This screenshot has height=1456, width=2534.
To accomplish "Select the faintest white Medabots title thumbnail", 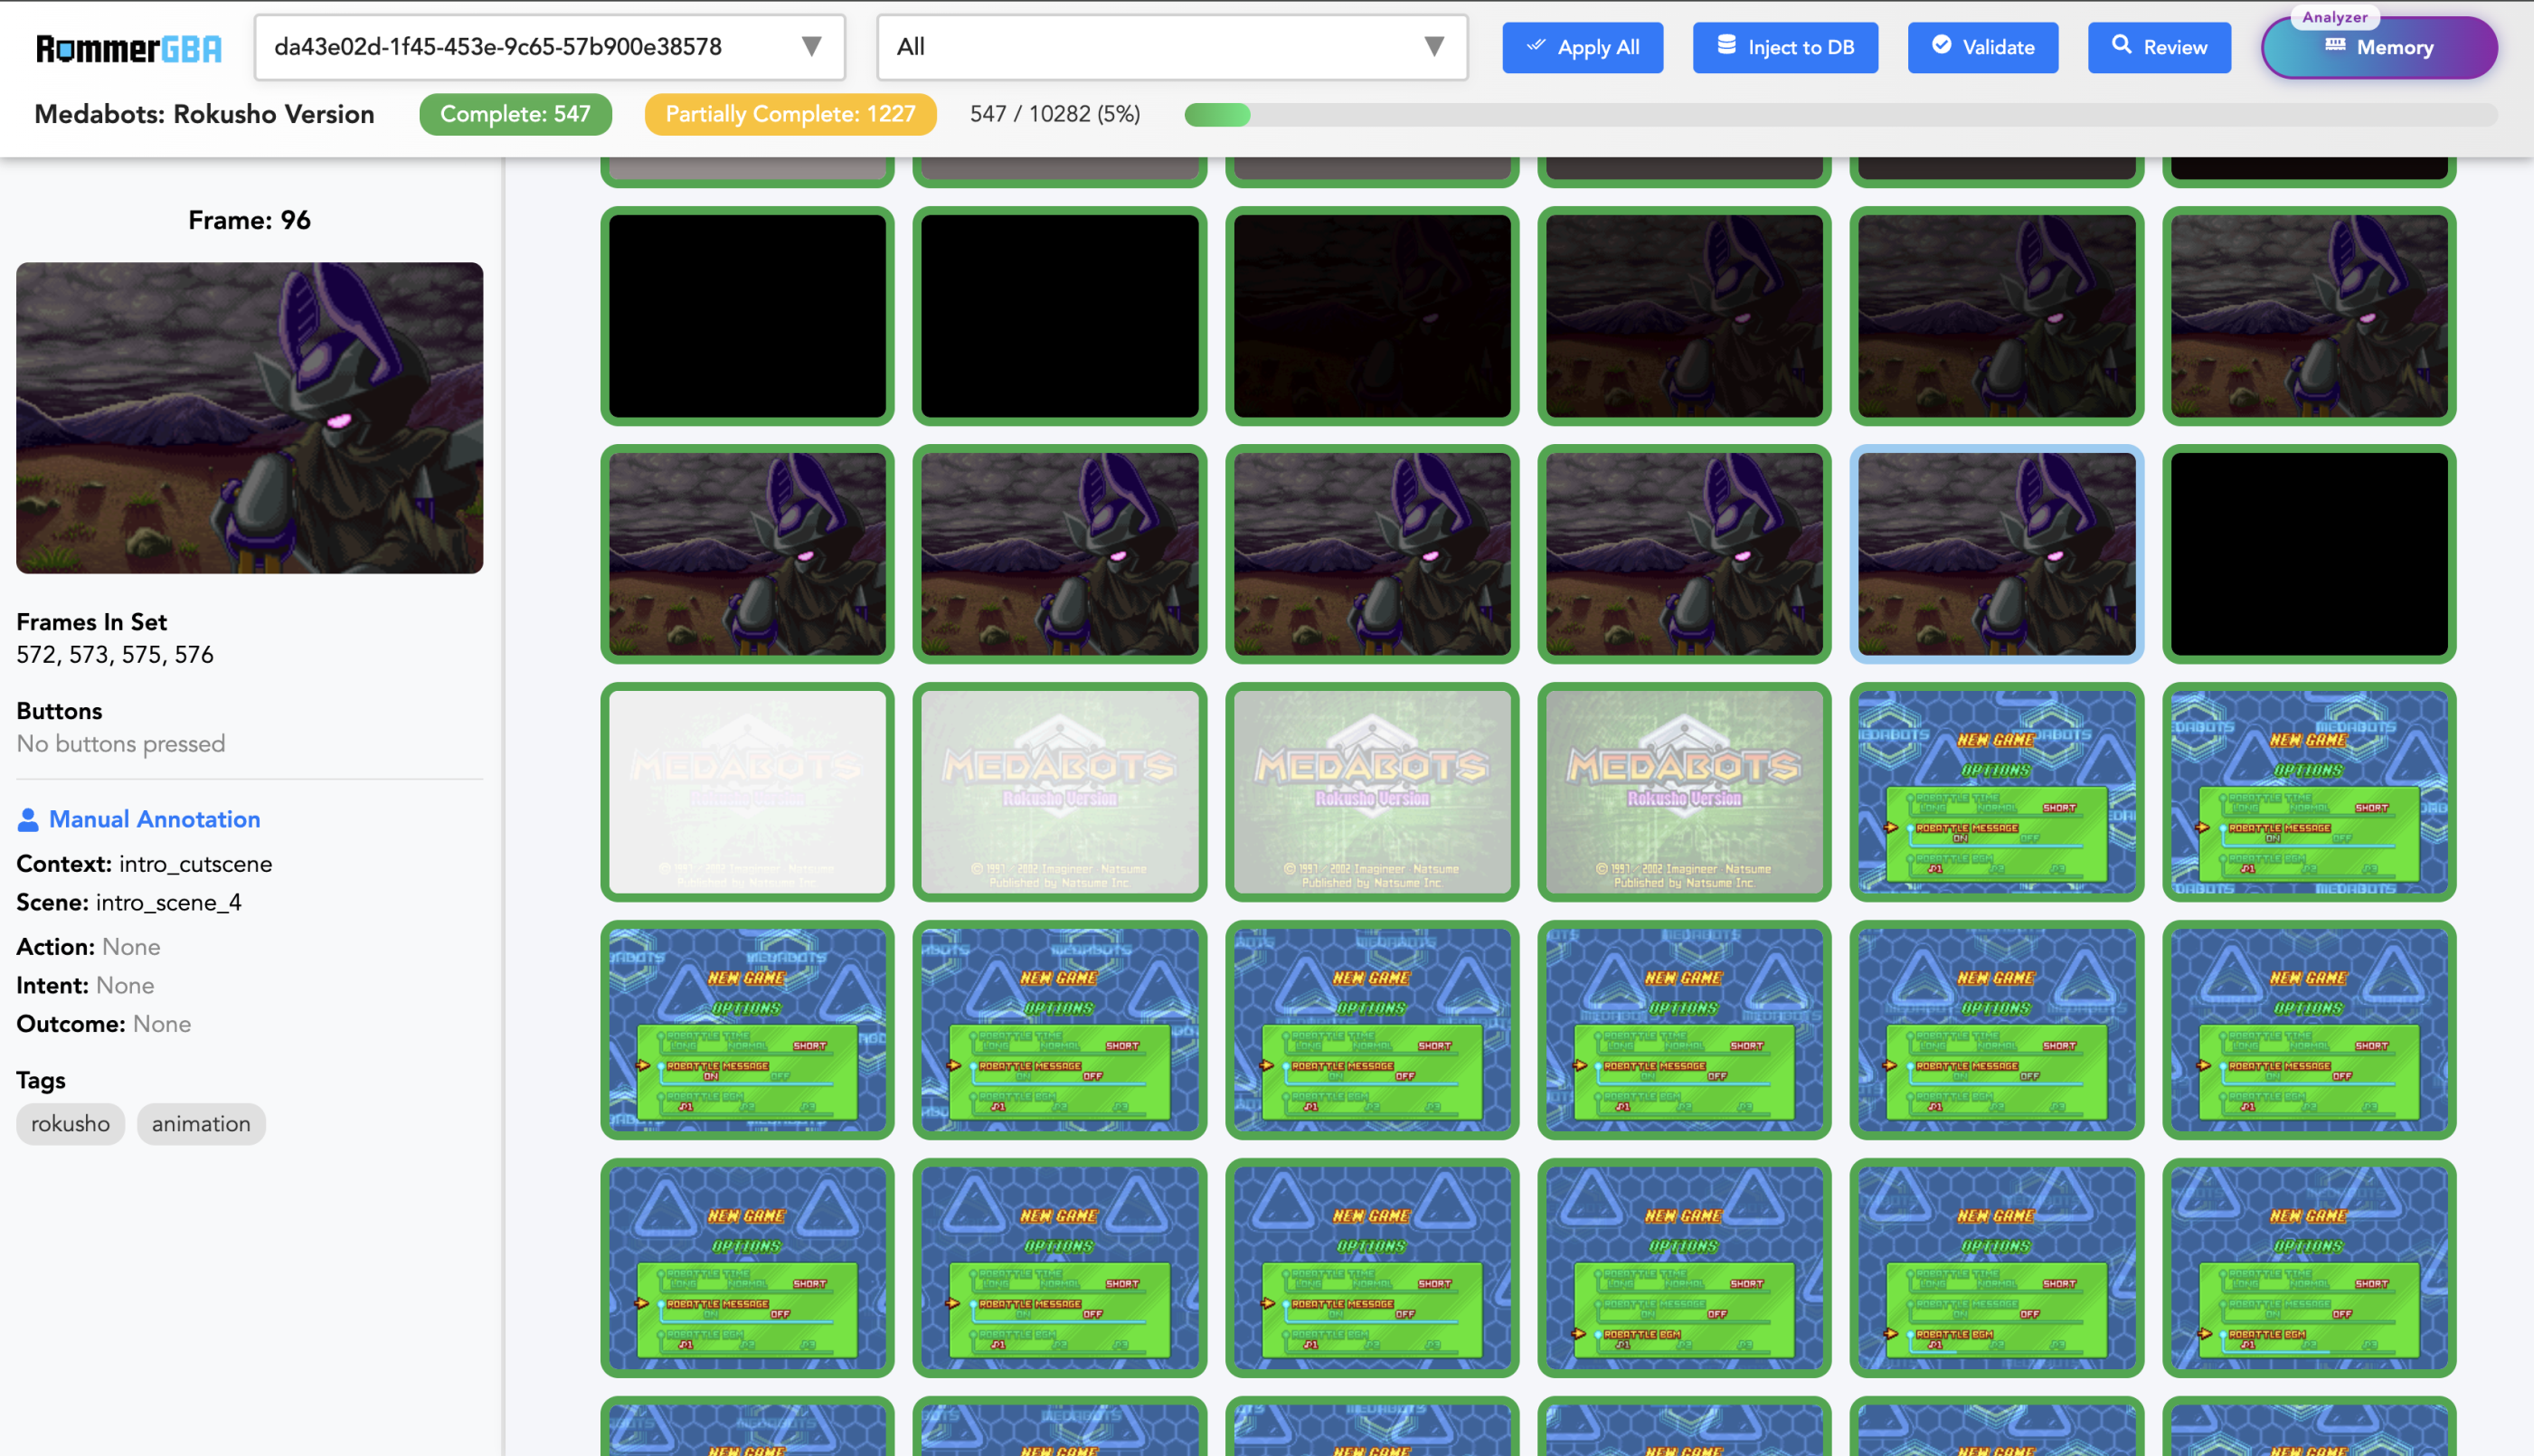I will coord(747,792).
